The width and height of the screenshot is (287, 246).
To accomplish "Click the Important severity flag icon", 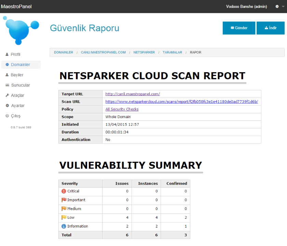I will point(64,200).
